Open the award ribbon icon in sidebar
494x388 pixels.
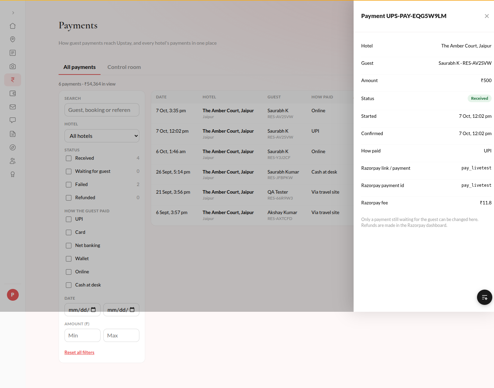13,175
